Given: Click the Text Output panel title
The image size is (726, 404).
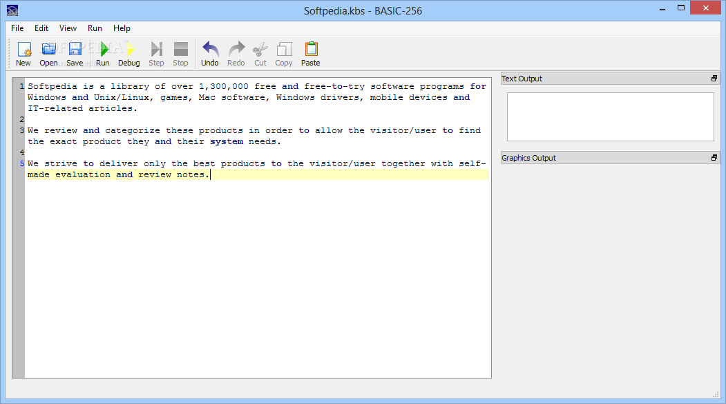Looking at the screenshot, I should 522,79.
